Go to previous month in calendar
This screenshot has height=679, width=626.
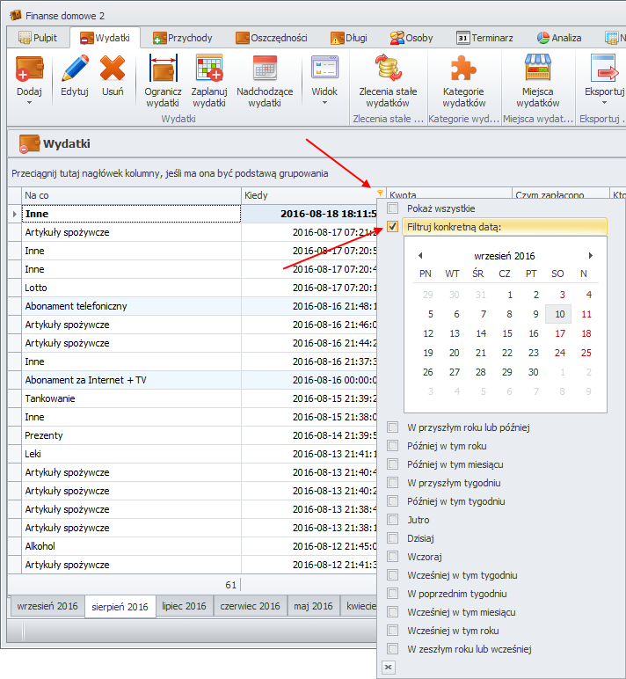419,255
